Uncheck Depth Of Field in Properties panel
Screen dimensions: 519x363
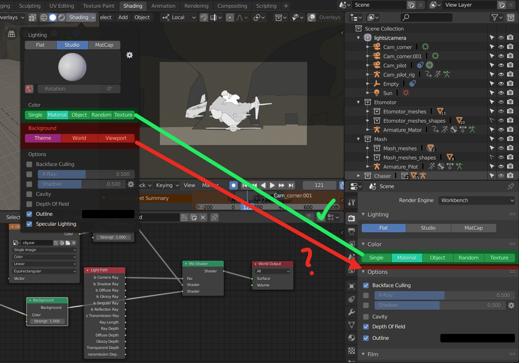366,327
